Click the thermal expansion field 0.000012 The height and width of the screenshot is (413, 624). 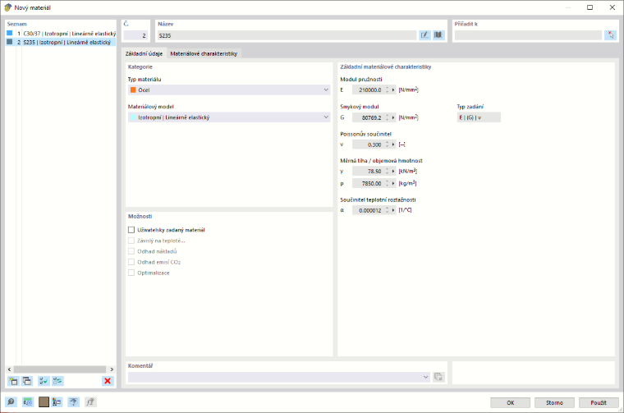pos(368,210)
